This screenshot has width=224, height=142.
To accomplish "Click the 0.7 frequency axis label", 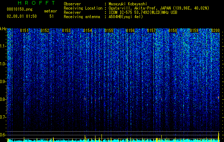I will pyautogui.click(x=3, y=117).
